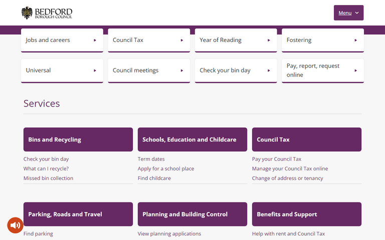Follow the Apply for a school place link
385x240 pixels.
point(166,168)
